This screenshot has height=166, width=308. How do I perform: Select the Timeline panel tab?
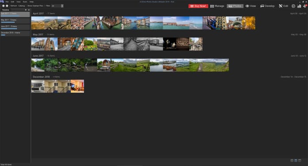[5, 10]
